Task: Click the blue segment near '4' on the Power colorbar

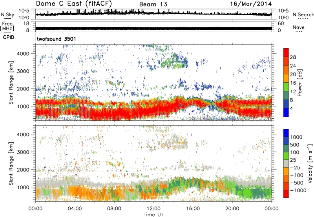Action: 286,112
